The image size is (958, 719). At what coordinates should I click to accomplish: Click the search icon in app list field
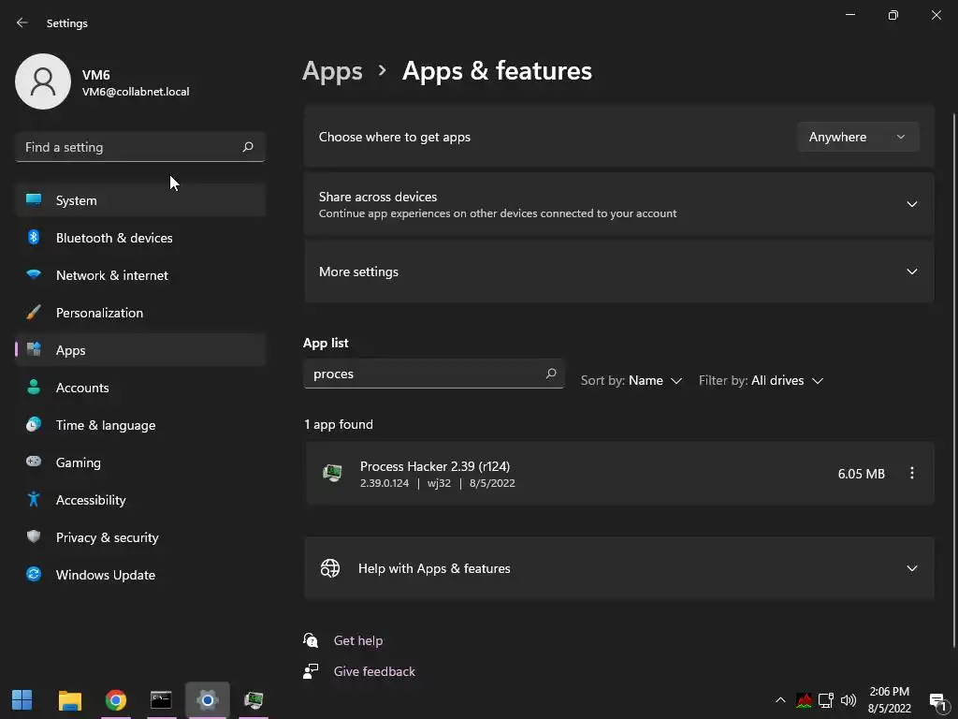[x=551, y=374]
